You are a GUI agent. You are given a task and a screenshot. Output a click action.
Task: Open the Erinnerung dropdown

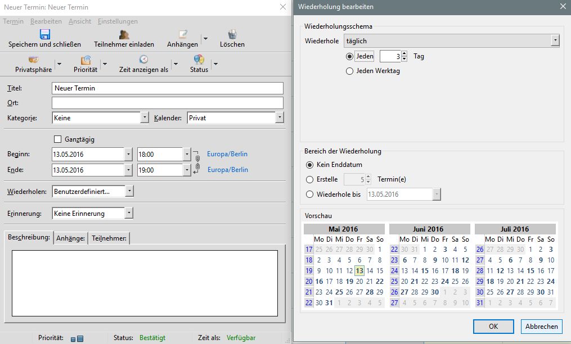point(129,213)
